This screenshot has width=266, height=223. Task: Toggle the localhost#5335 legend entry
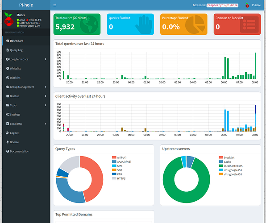point(231,166)
